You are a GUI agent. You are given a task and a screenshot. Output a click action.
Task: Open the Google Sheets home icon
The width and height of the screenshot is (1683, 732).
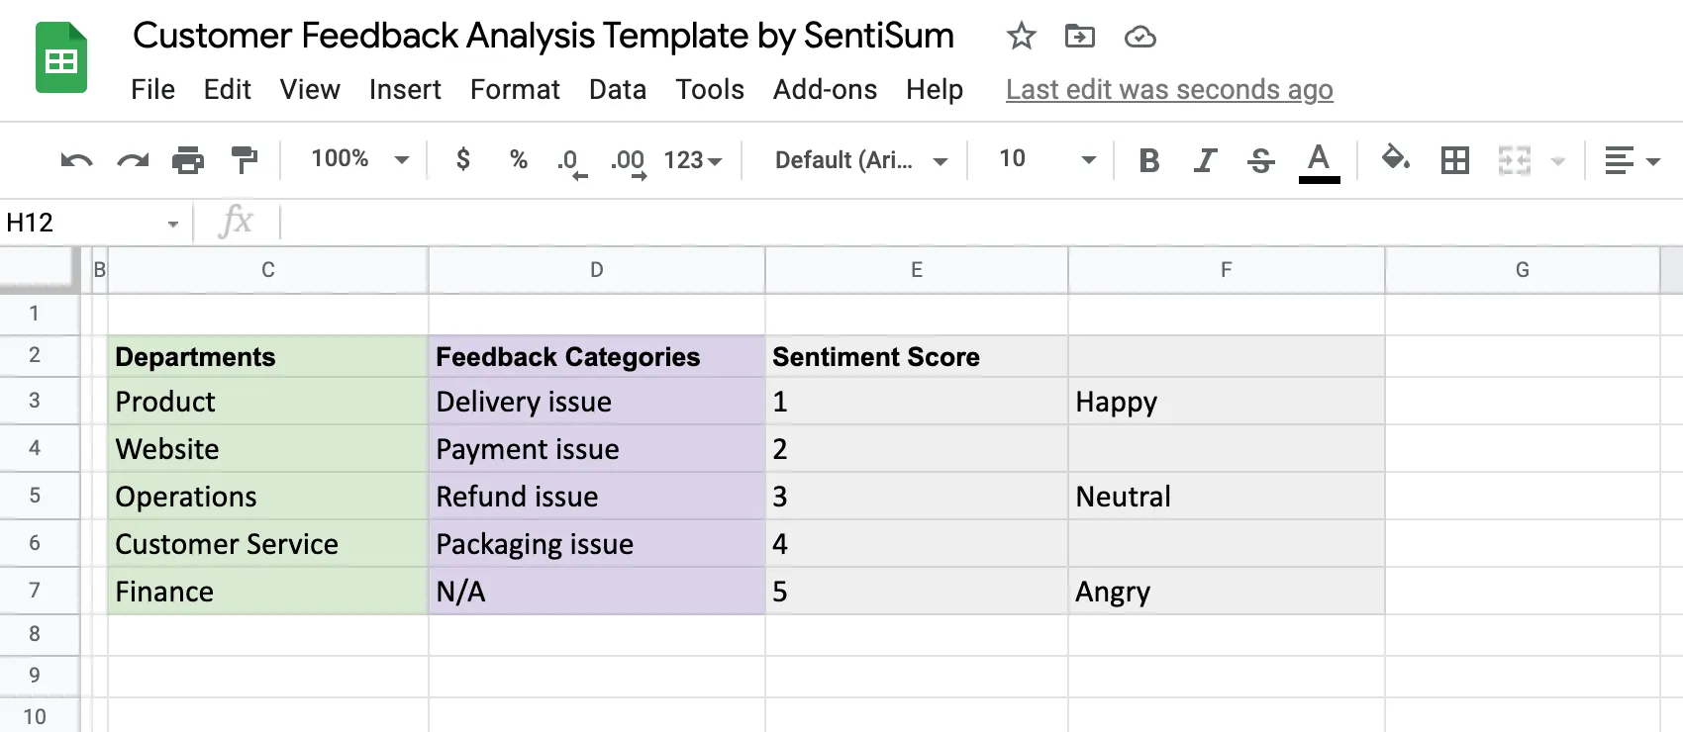click(x=61, y=57)
